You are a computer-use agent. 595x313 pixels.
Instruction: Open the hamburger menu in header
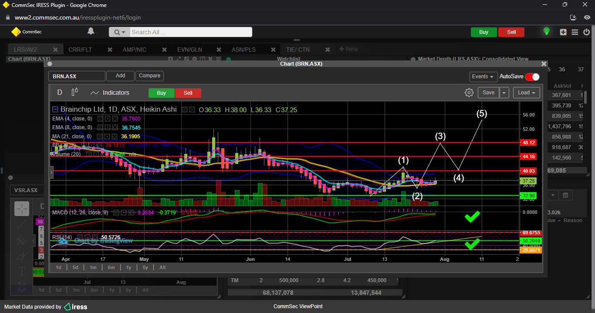point(575,32)
